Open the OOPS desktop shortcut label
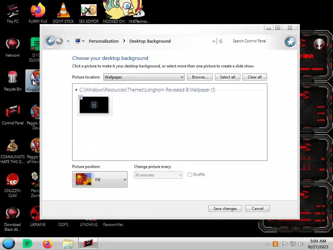The image size is (333, 250). tap(63, 225)
